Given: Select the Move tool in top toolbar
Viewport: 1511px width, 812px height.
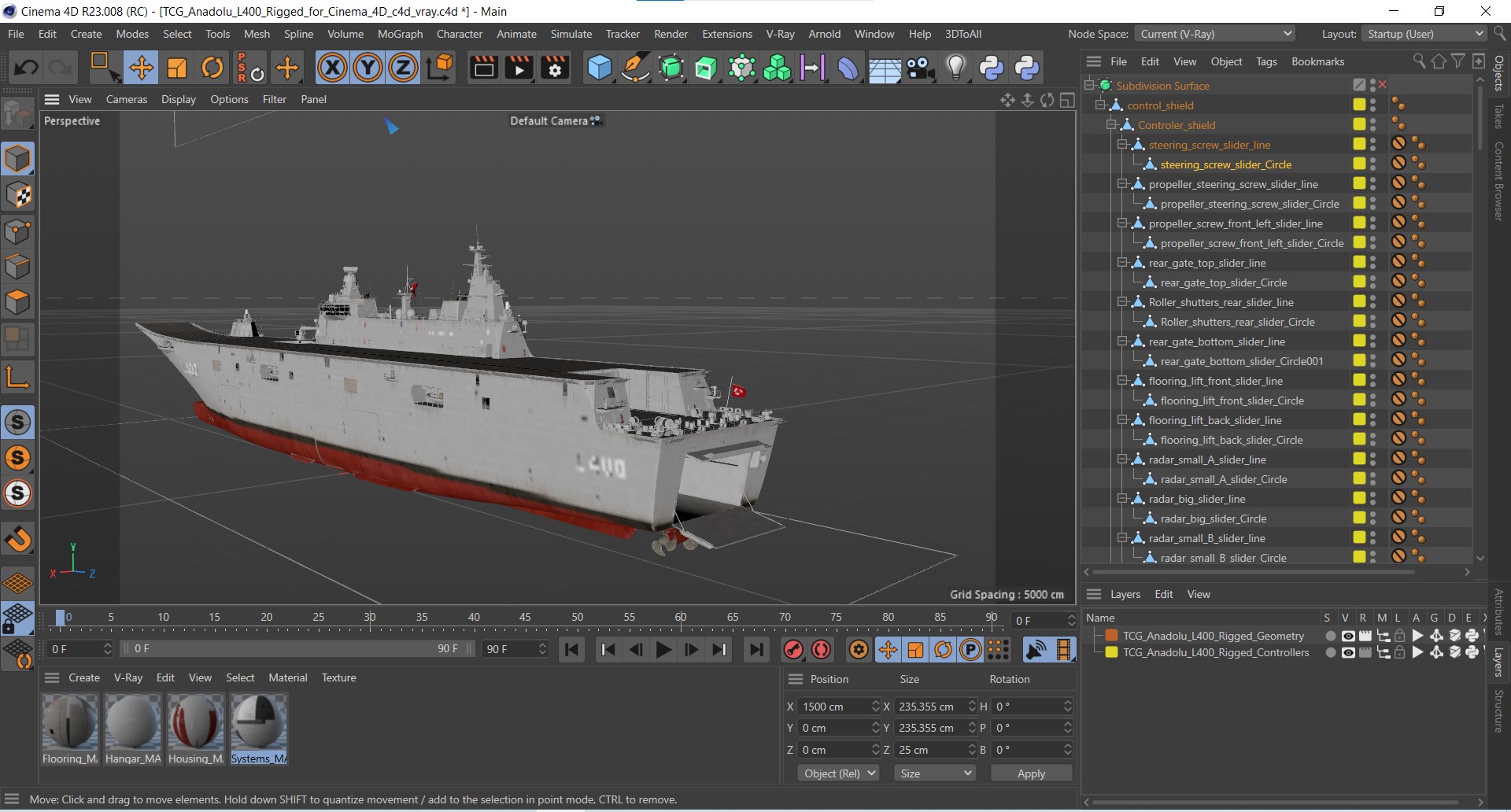Looking at the screenshot, I should point(141,68).
